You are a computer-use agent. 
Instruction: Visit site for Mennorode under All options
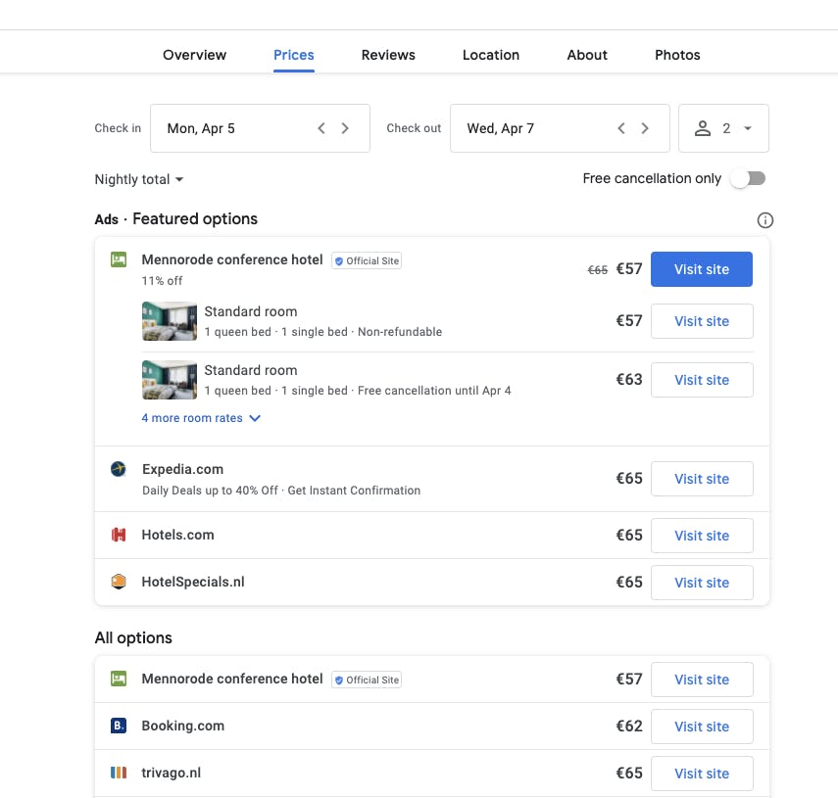[x=702, y=680]
